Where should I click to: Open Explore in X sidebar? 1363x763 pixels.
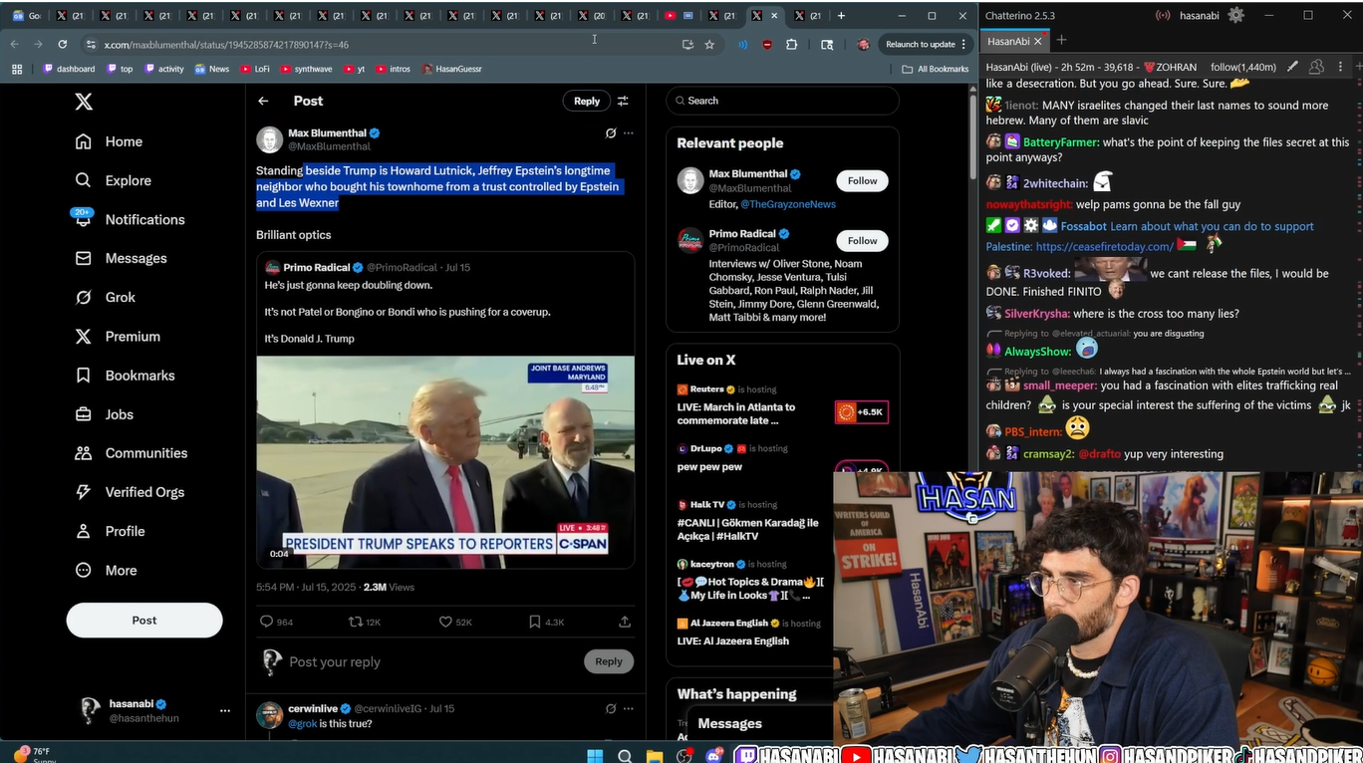coord(114,180)
